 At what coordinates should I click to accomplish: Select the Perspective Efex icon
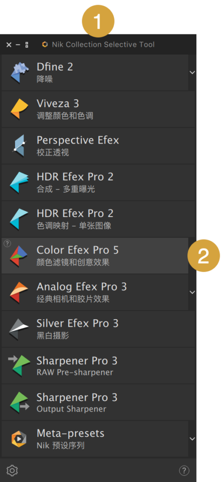click(20, 146)
